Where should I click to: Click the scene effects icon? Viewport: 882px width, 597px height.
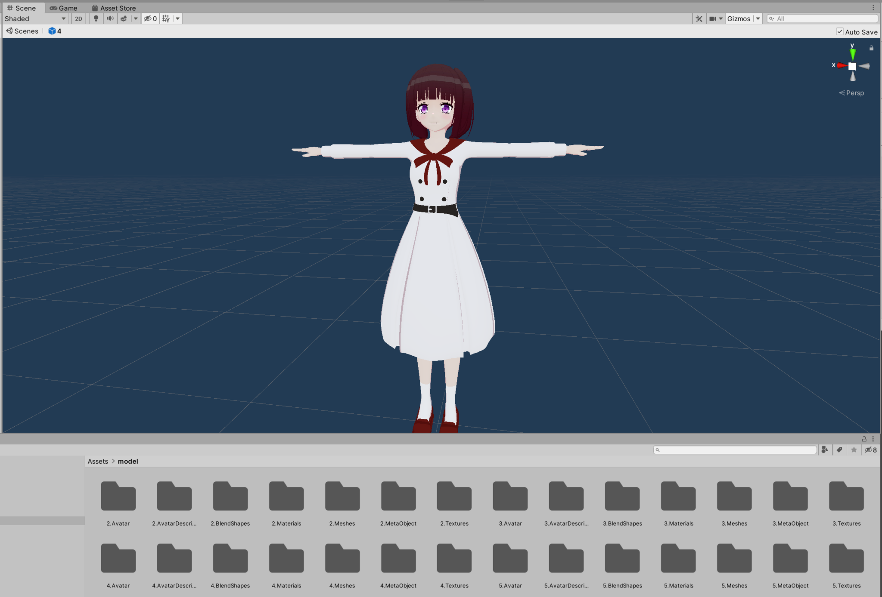124,18
